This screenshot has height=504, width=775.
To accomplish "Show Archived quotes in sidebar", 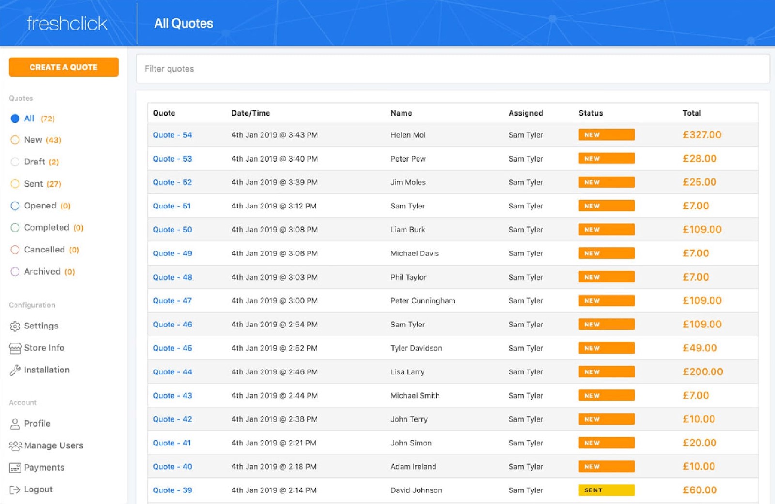I will (15, 272).
